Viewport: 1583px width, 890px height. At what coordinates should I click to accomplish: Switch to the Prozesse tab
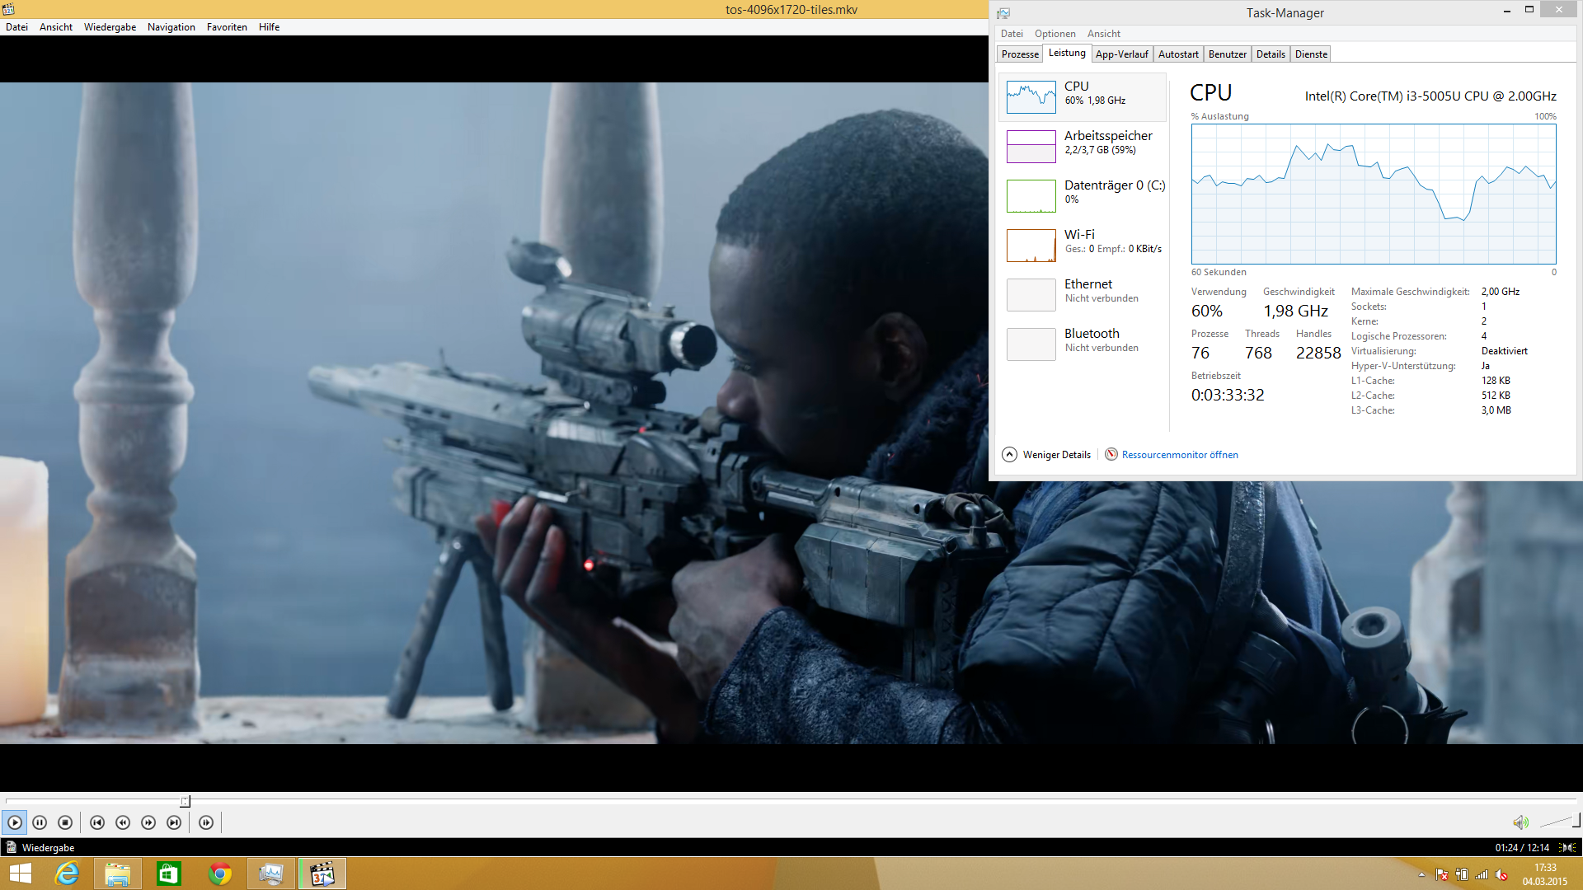point(1020,54)
